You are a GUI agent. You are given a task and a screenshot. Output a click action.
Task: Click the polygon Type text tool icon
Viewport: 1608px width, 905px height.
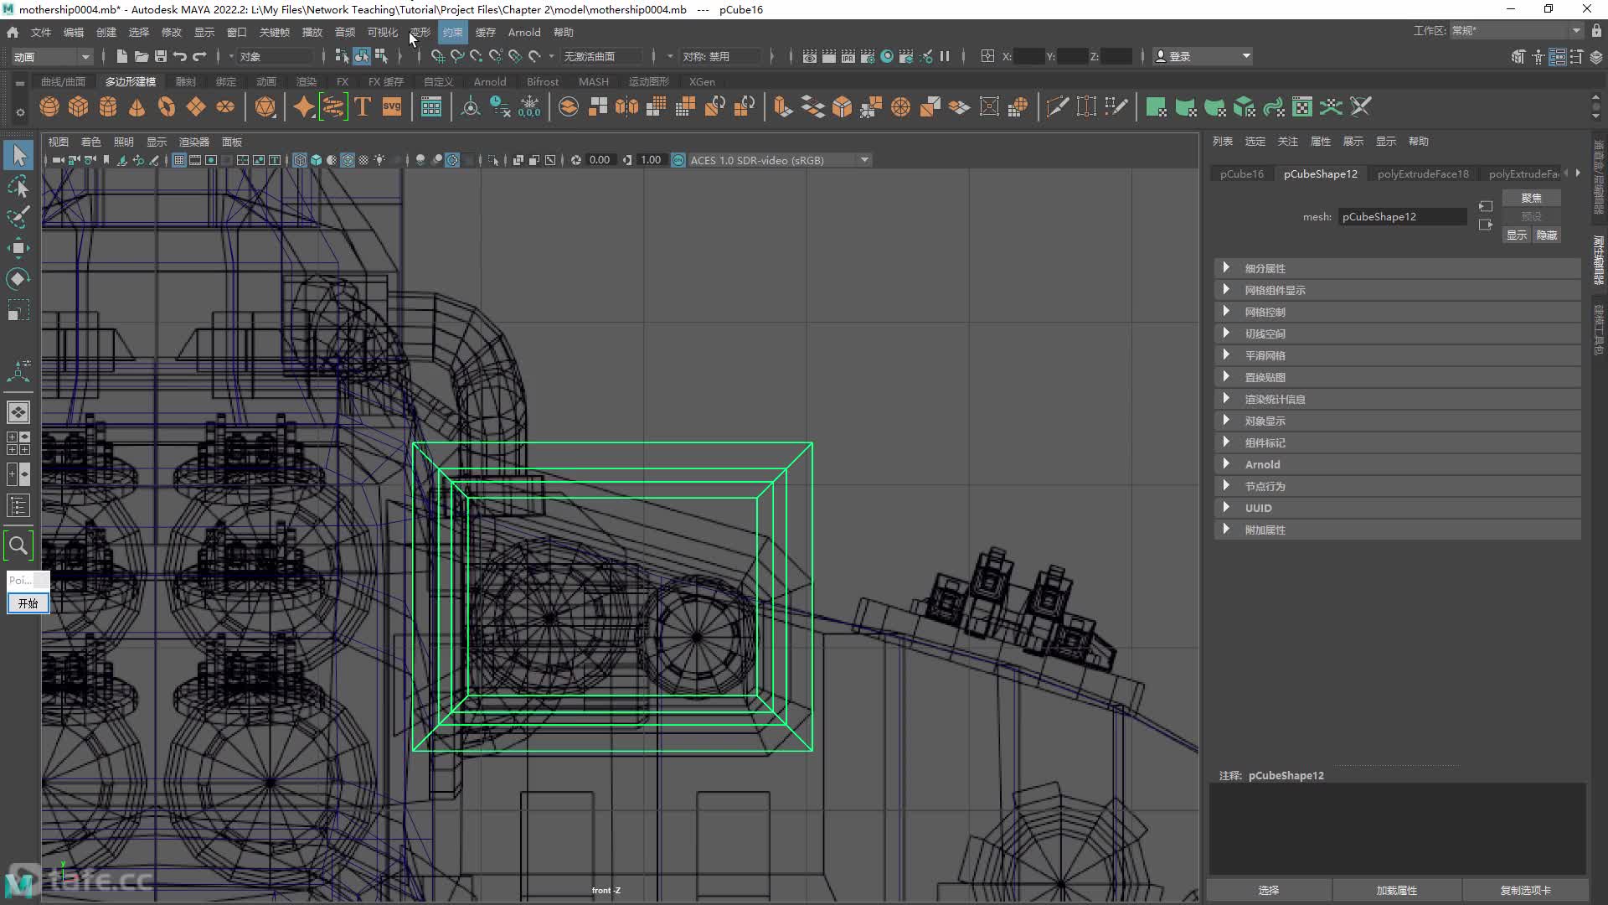(363, 107)
